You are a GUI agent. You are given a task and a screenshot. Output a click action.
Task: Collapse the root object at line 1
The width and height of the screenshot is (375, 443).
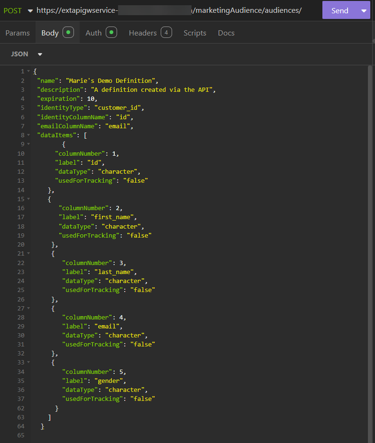point(28,71)
